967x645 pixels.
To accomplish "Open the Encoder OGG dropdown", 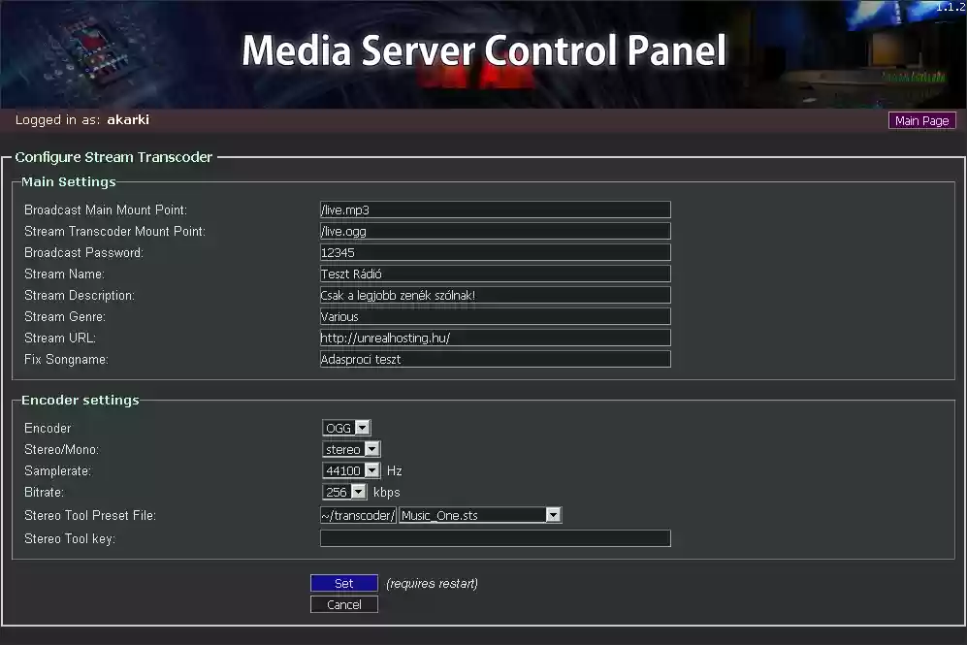I will 346,428.
